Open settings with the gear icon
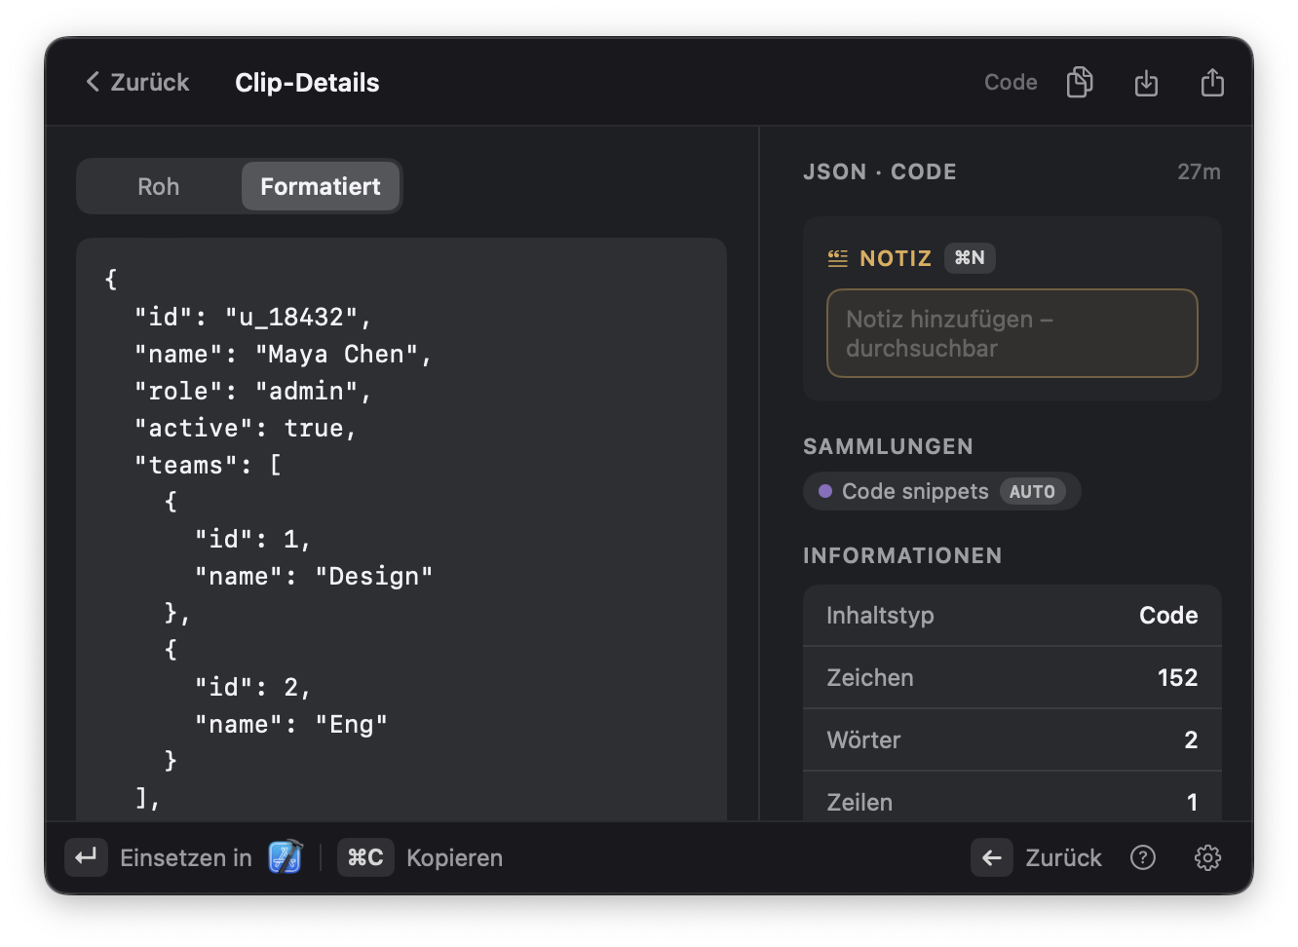 coord(1207,857)
